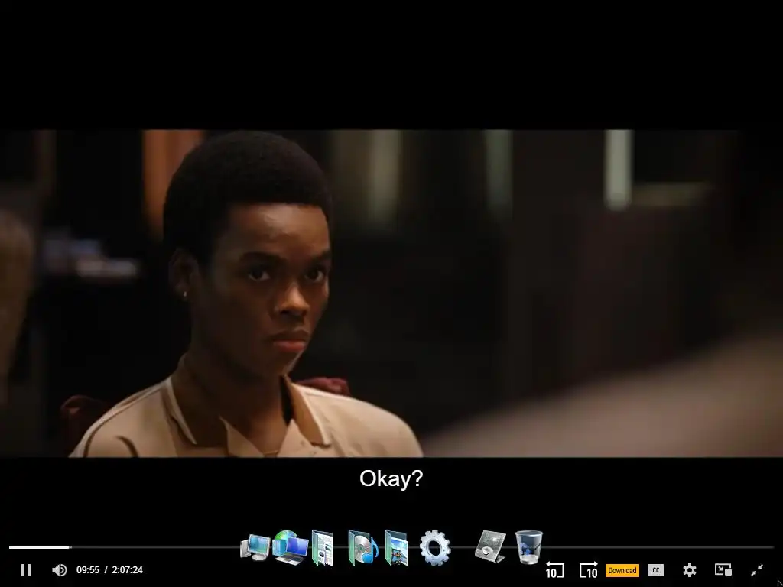Exit fullscreen mode
This screenshot has width=783, height=587.
click(757, 569)
